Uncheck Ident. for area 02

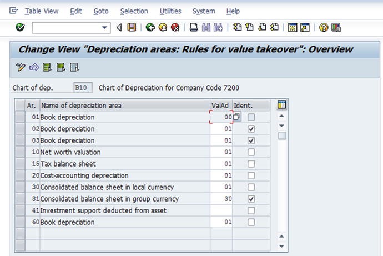[251, 129]
